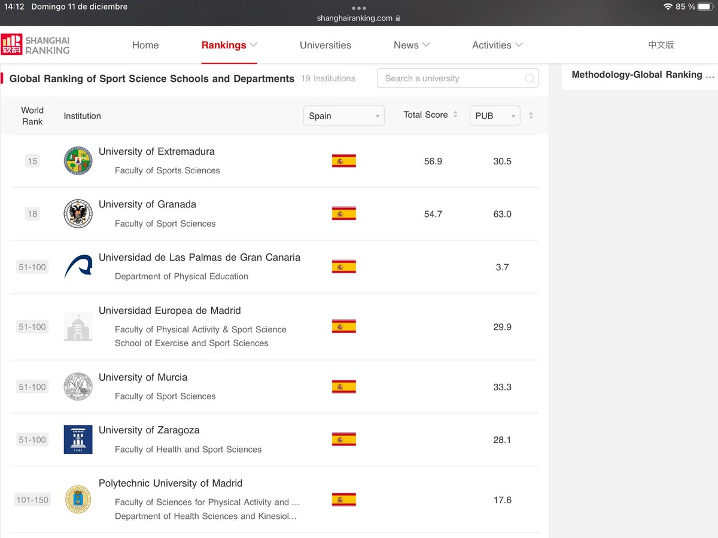Click the Spain flag in Murcia row
Screen dimensions: 718x538
tap(343, 387)
